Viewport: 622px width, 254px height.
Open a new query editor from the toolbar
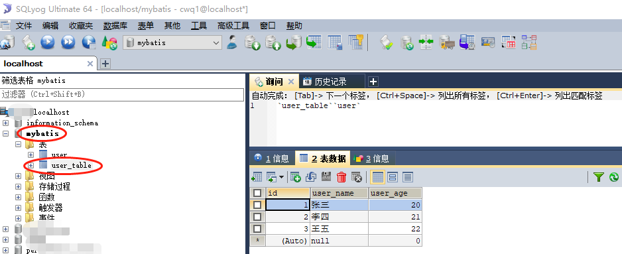point(28,42)
